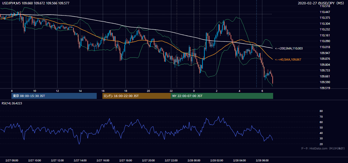Click the price axis label 110.161
348x163 pixels.
325,35
